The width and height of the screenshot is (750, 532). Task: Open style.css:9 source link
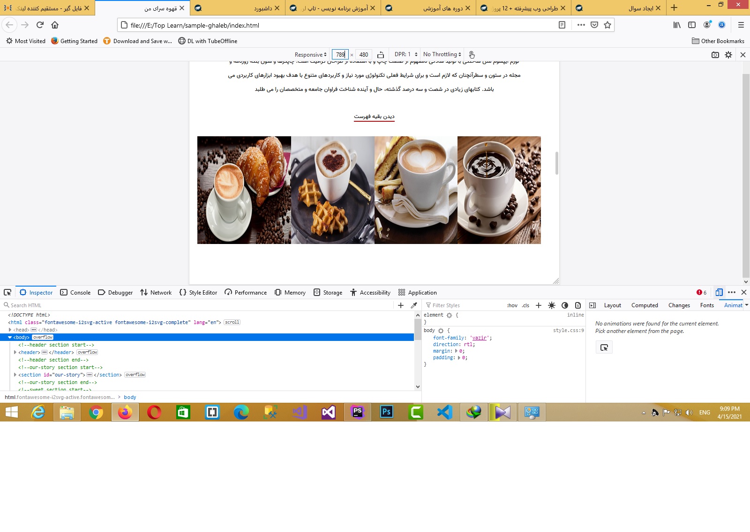569,330
